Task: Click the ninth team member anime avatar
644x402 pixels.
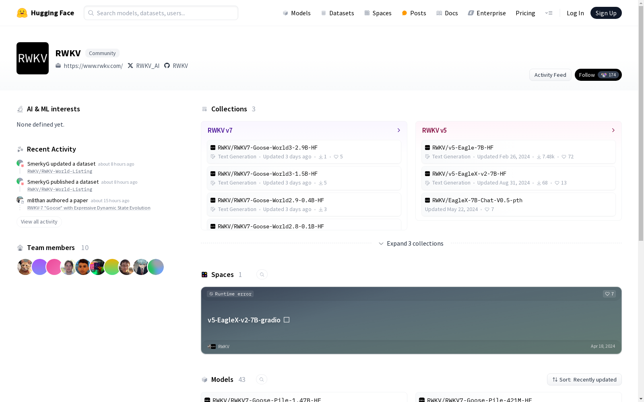Action: tap(141, 267)
